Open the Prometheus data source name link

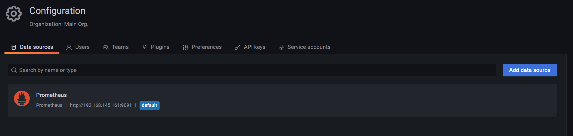coord(51,95)
